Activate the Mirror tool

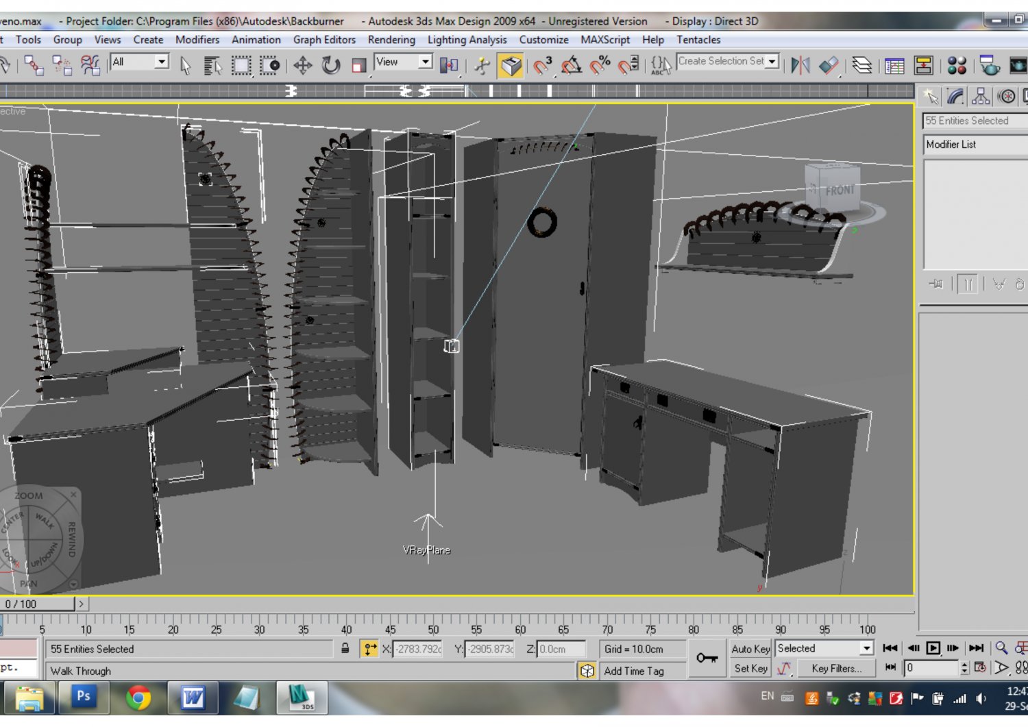pos(799,66)
